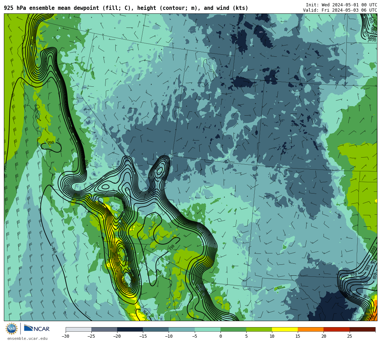The width and height of the screenshot is (381, 343).
Task: Click the −25 colorbar tick label
Action: pos(91,336)
